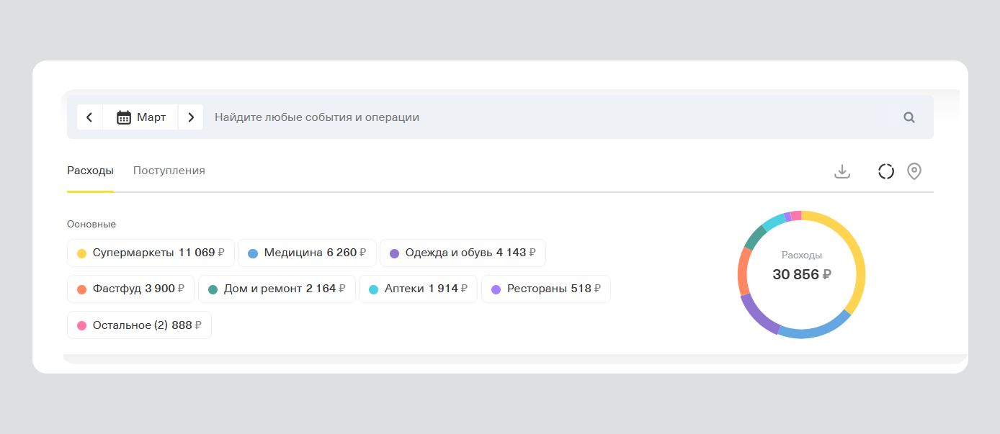Select the Аптеки 1 914 ₽ category chip
The image size is (1000, 434).
[418, 289]
